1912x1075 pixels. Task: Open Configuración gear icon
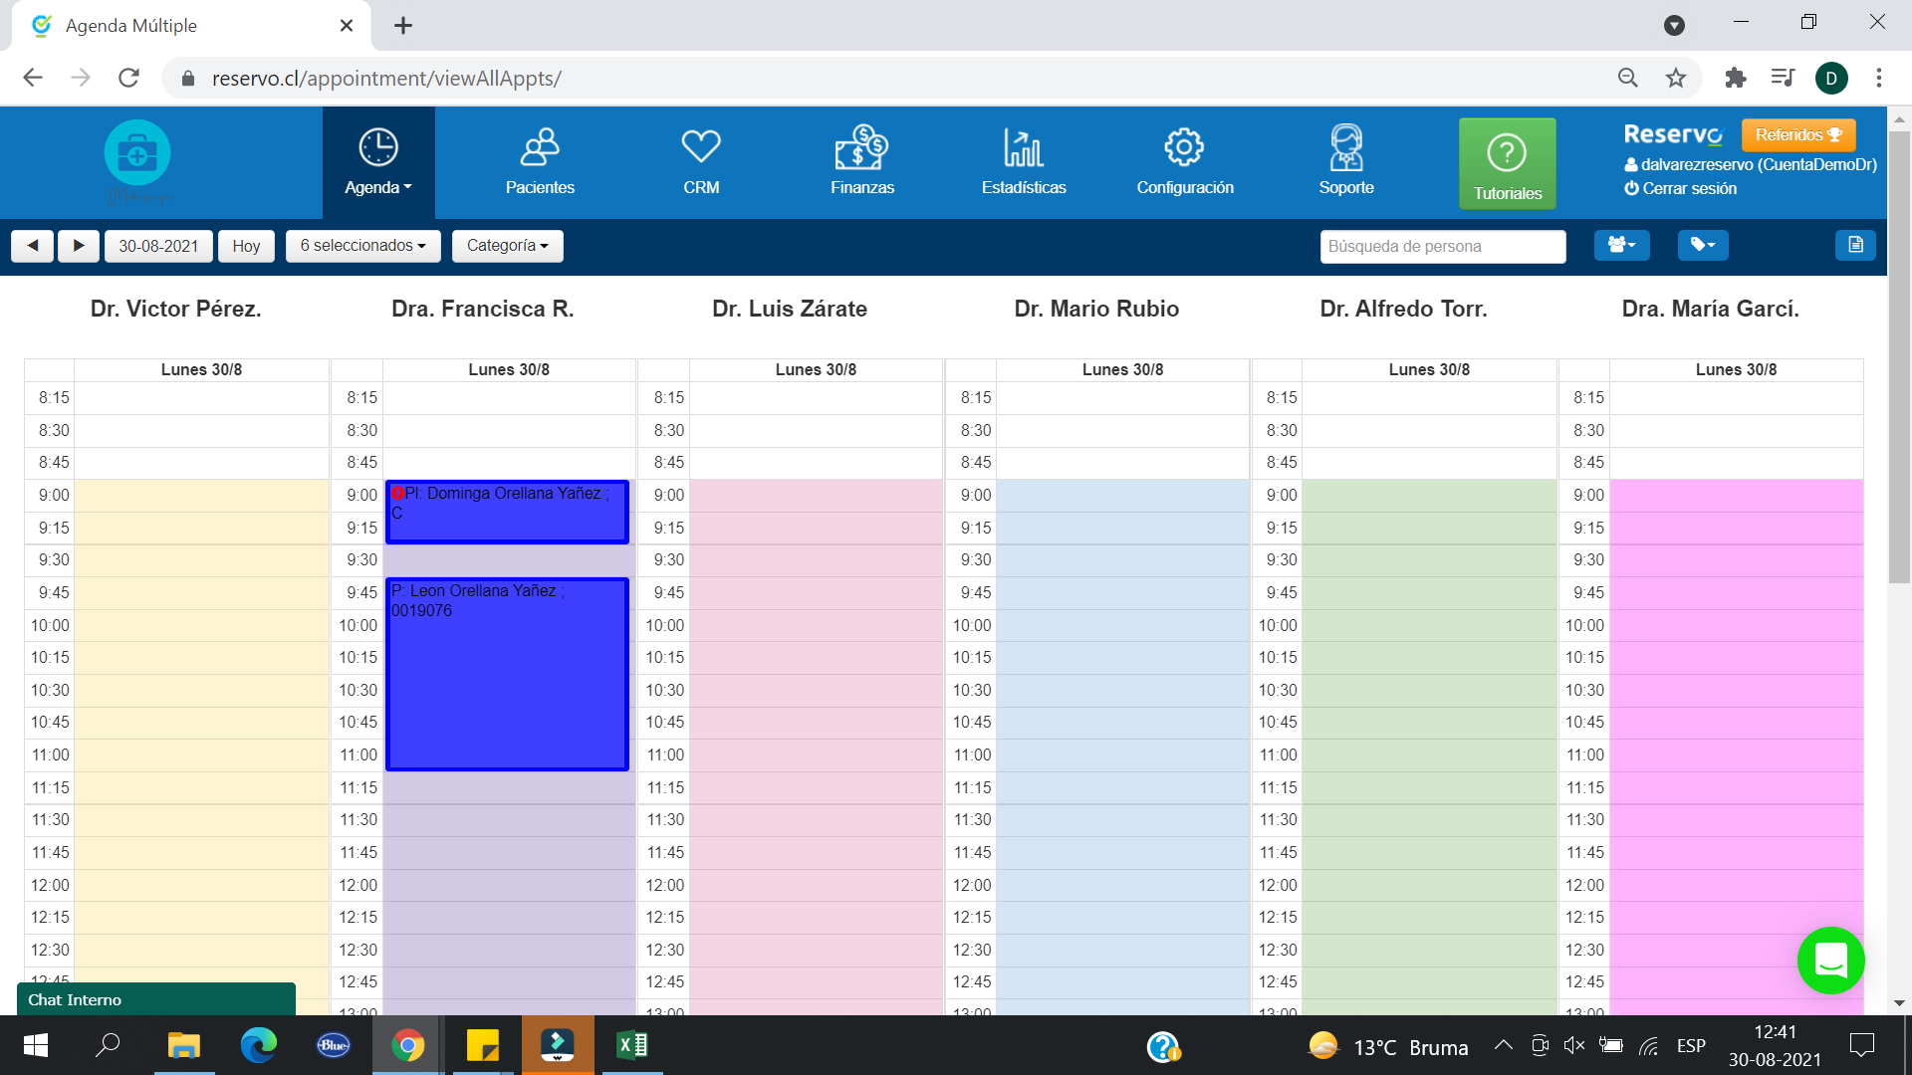click(1184, 149)
